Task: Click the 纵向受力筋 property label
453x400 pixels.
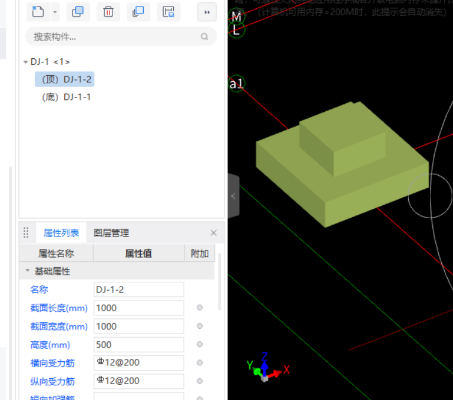Action: pos(52,382)
